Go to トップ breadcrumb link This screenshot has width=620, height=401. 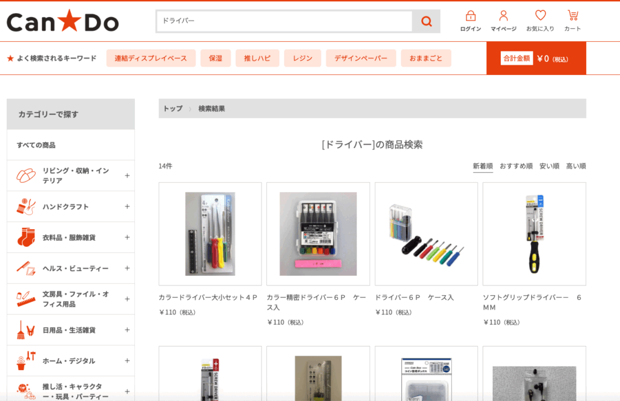173,109
